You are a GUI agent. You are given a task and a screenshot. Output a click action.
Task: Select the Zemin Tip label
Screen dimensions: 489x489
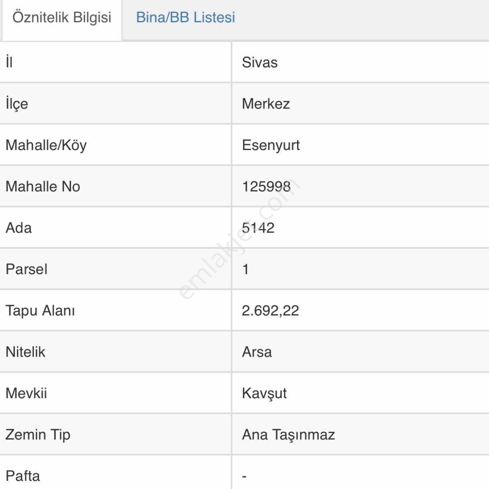(x=38, y=435)
